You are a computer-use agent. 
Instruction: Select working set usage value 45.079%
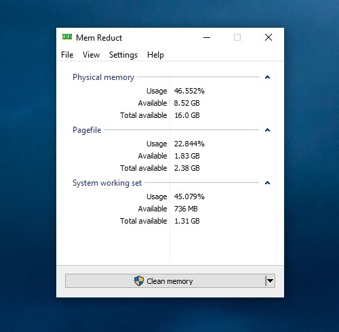(189, 196)
